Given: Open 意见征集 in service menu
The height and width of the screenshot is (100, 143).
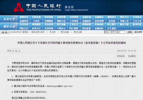Looking at the screenshot, I should (86, 28).
